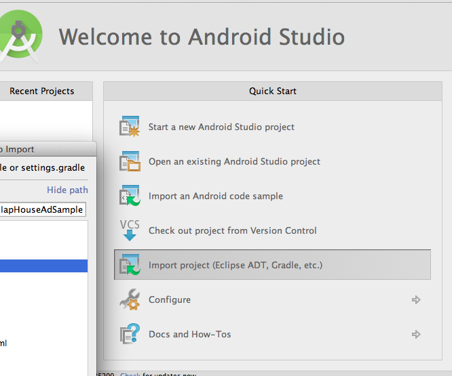The height and width of the screenshot is (376, 452).
Task: Click the Hide path link
Action: point(67,190)
